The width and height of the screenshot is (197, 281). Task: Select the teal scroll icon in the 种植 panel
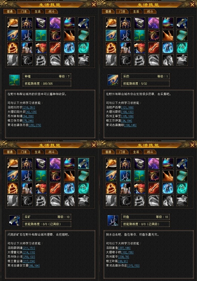tap(83, 35)
